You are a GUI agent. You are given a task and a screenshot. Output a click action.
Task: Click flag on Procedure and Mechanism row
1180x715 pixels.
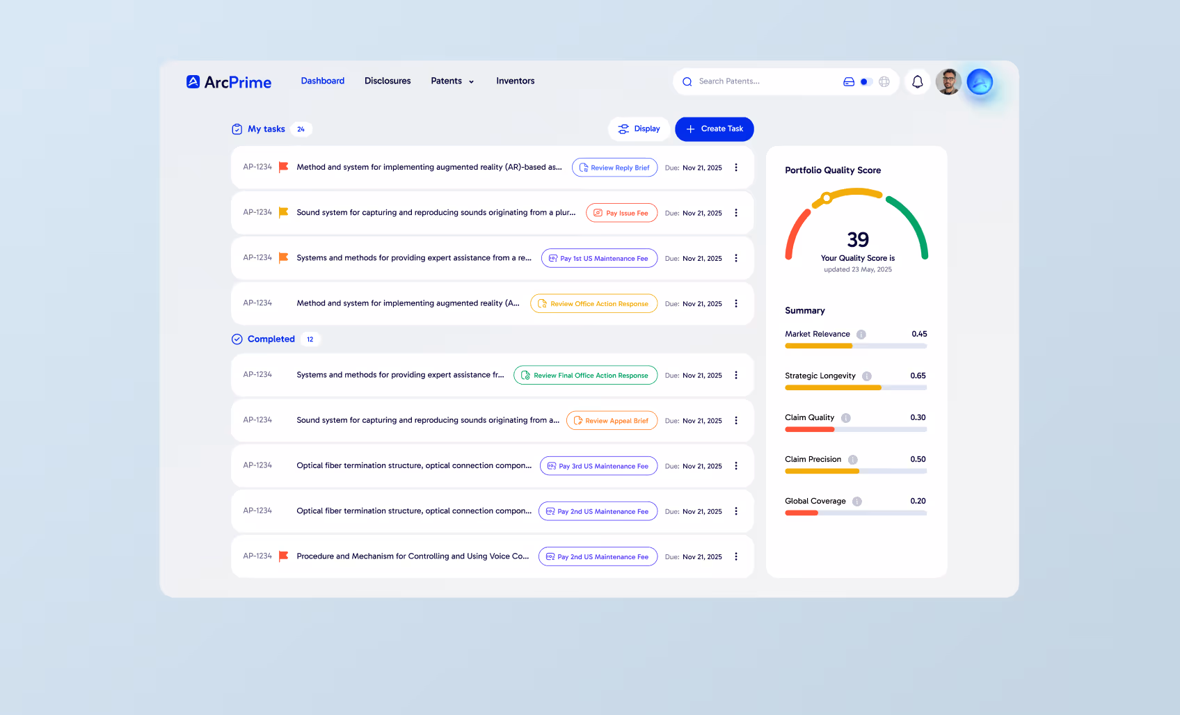pos(284,556)
